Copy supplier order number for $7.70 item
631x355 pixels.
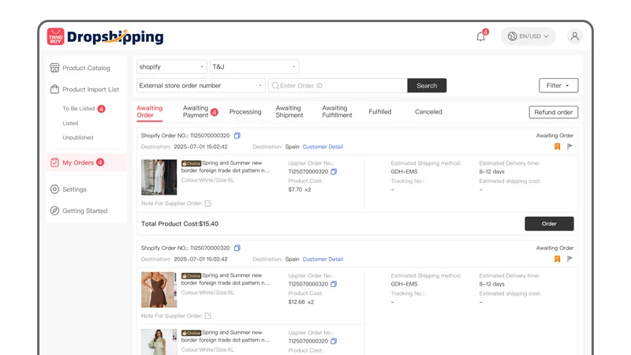(334, 171)
